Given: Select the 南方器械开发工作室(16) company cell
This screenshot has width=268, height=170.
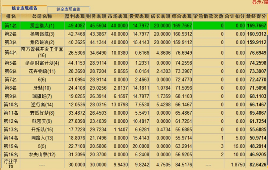Looking at the screenshot, I should 42,53.
